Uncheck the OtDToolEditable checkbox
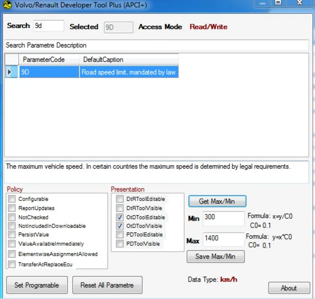 [120, 217]
